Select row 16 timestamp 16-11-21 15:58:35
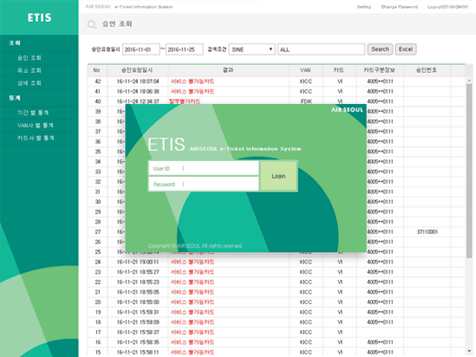 tap(138, 342)
